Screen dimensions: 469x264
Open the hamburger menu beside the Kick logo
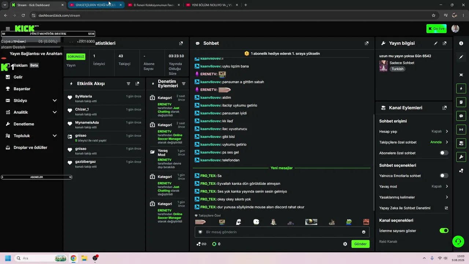8,29
